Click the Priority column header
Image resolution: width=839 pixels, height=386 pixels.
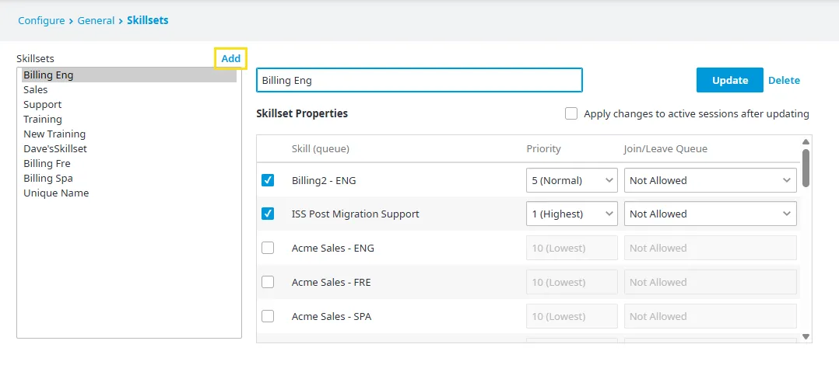(543, 148)
